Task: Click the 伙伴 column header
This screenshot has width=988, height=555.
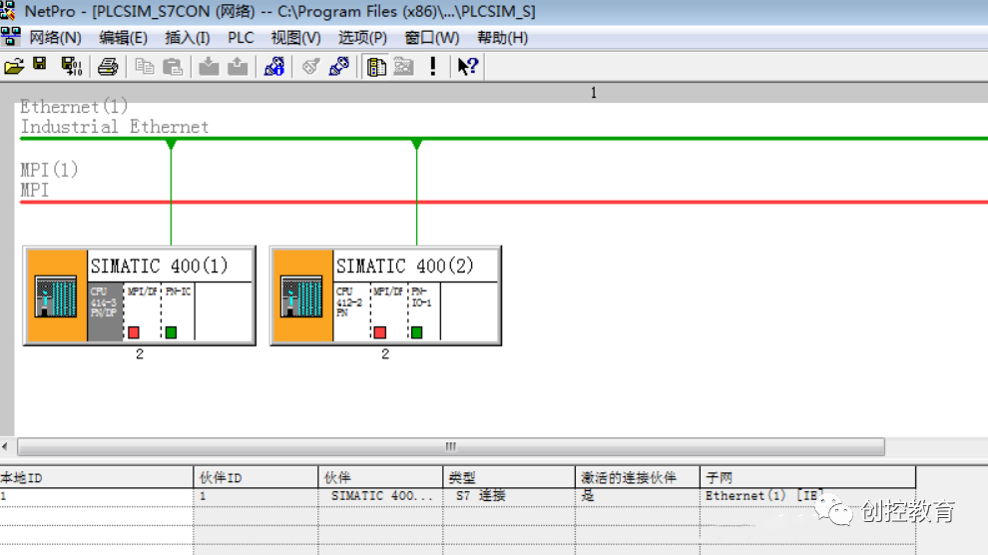Action: click(x=380, y=477)
